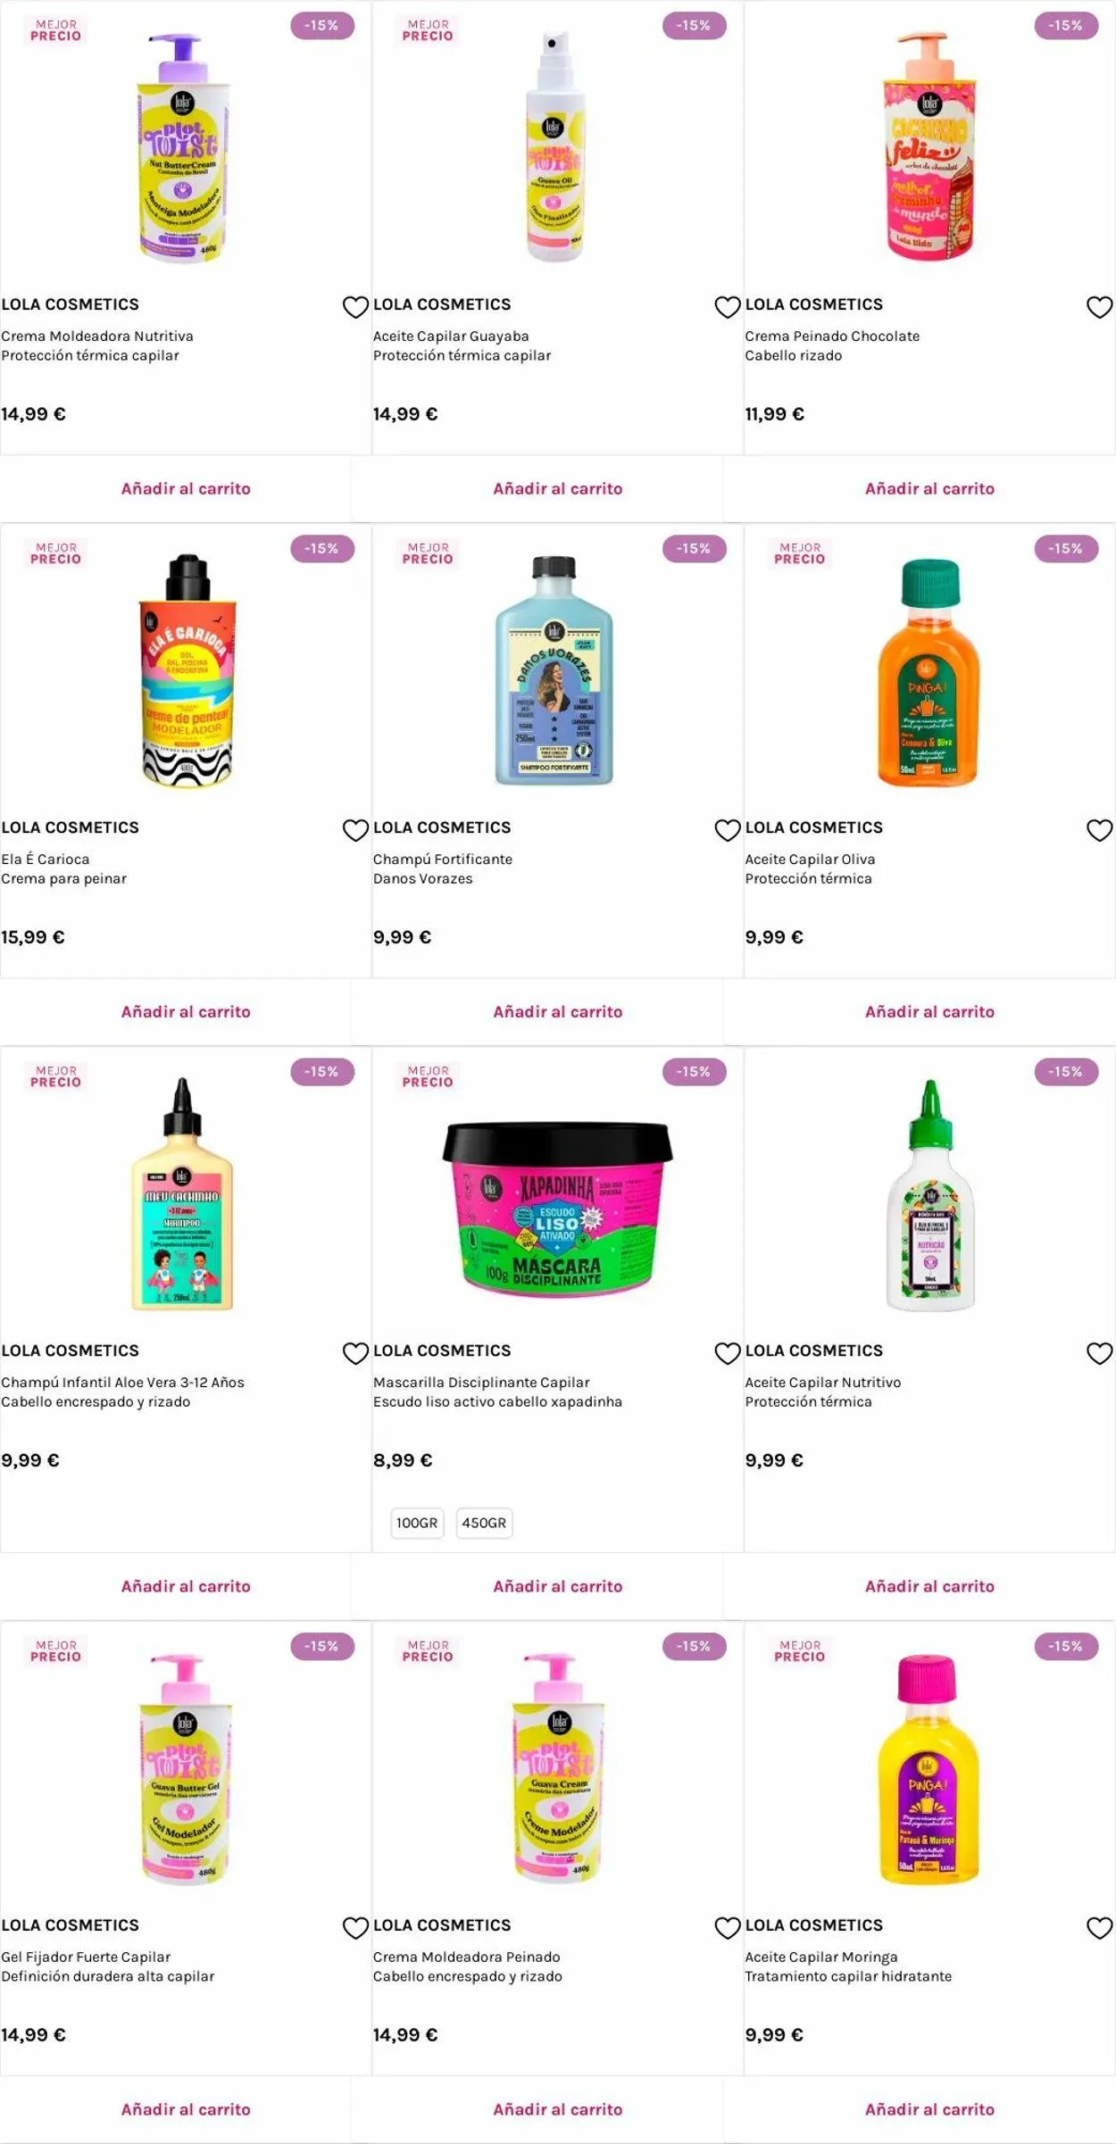Screen dimensions: 1116x2144
Task: Click Mejor Precio badge on Aceite Capilar Guayaba
Action: point(428,30)
